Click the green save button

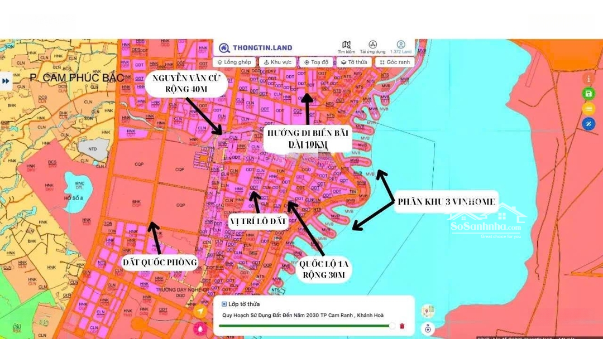(x=588, y=94)
